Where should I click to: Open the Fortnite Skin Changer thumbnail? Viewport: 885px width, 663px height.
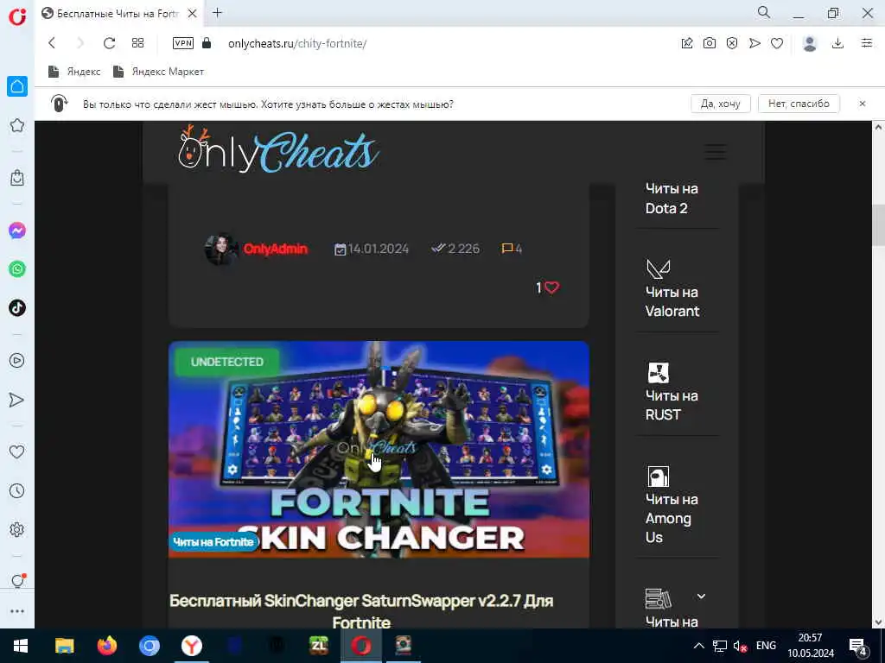point(379,449)
